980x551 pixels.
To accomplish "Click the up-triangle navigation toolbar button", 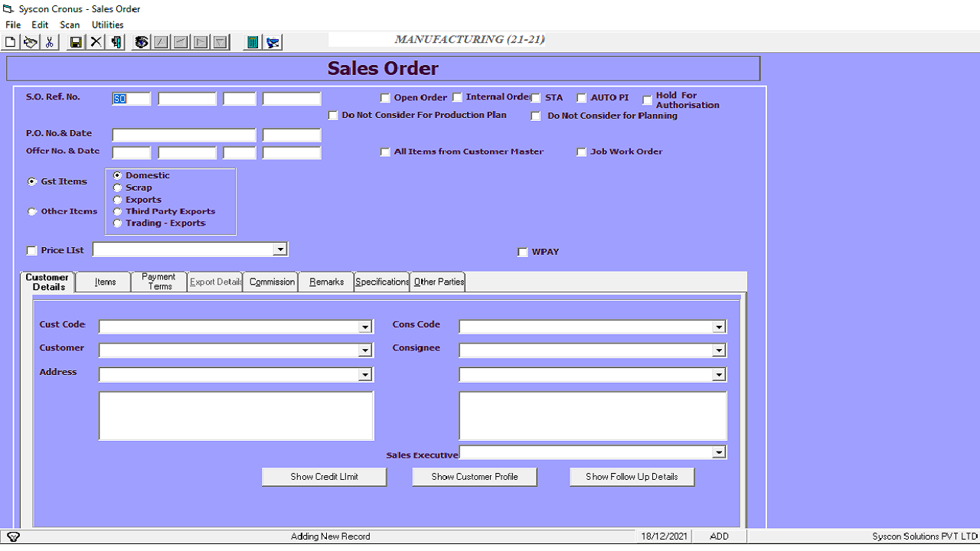I will (x=162, y=42).
